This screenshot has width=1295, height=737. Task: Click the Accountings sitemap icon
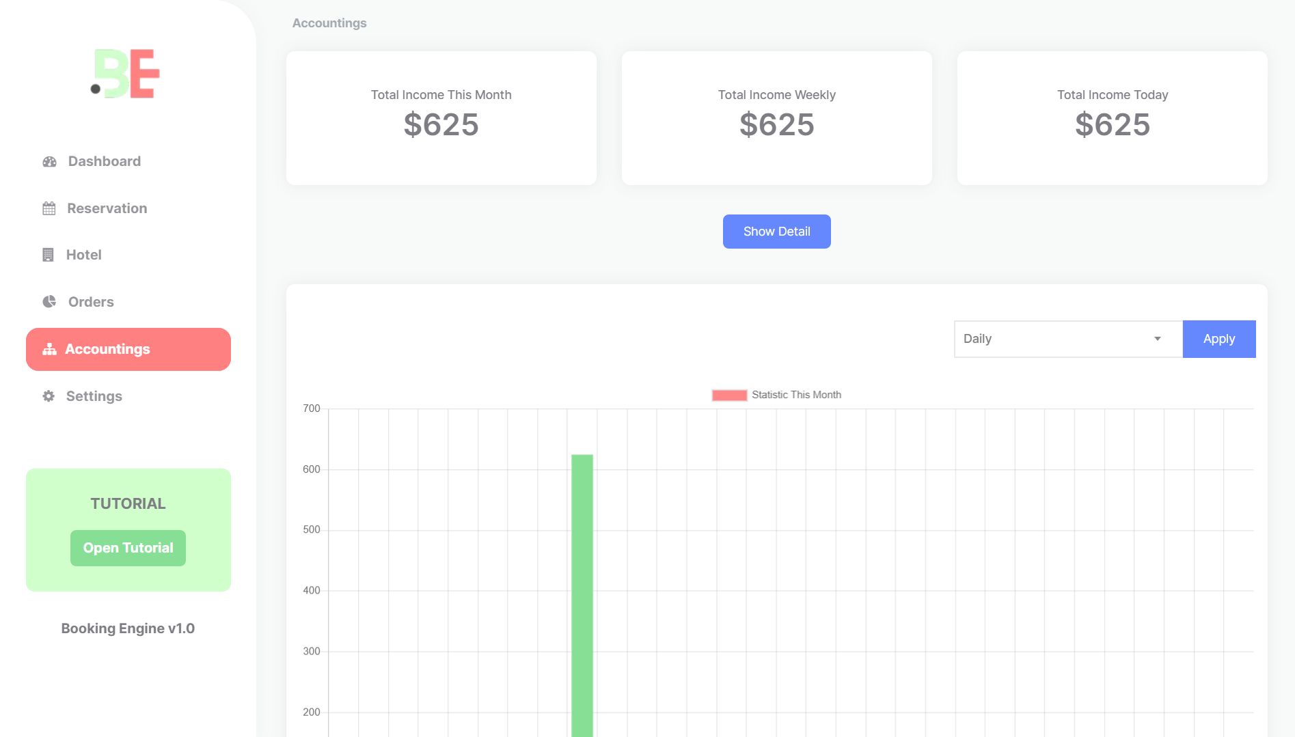(49, 349)
